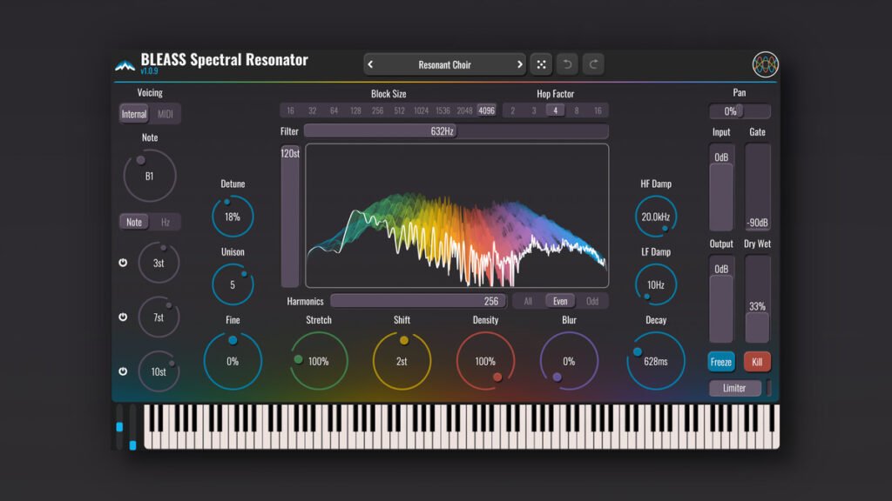
Task: Click the Fine knob at 0%
Action: click(x=232, y=361)
